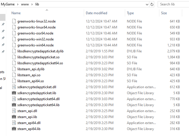Viewport: 189px width, 136px height.
Task: Select file name libsdkencryptedappticket64.so
Action: click(40, 63)
